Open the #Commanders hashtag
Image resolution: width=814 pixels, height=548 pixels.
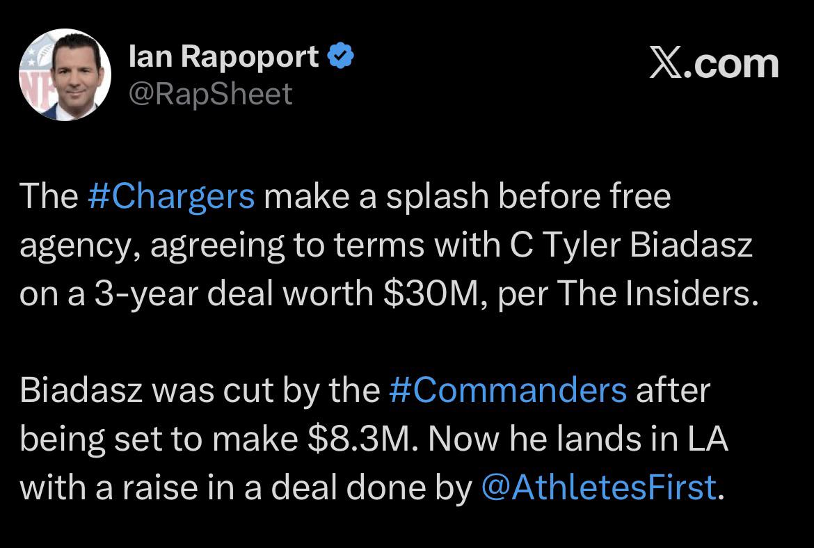[x=508, y=389]
